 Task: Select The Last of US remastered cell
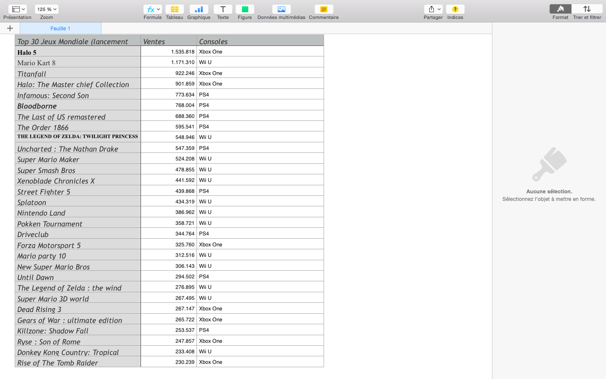(x=78, y=116)
